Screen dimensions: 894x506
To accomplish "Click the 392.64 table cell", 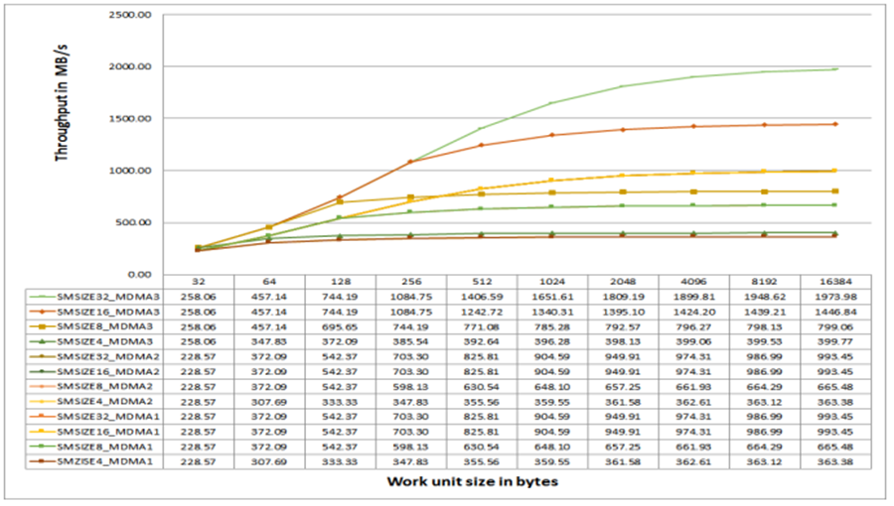I will pyautogui.click(x=482, y=341).
